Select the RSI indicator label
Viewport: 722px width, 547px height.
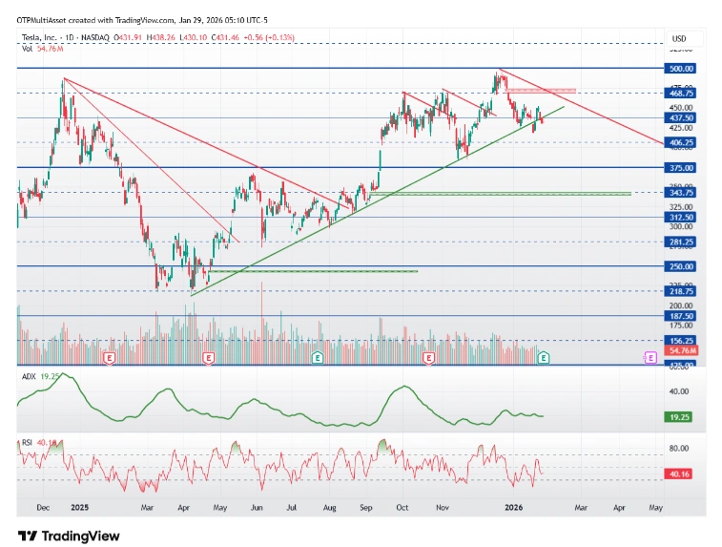[29, 443]
